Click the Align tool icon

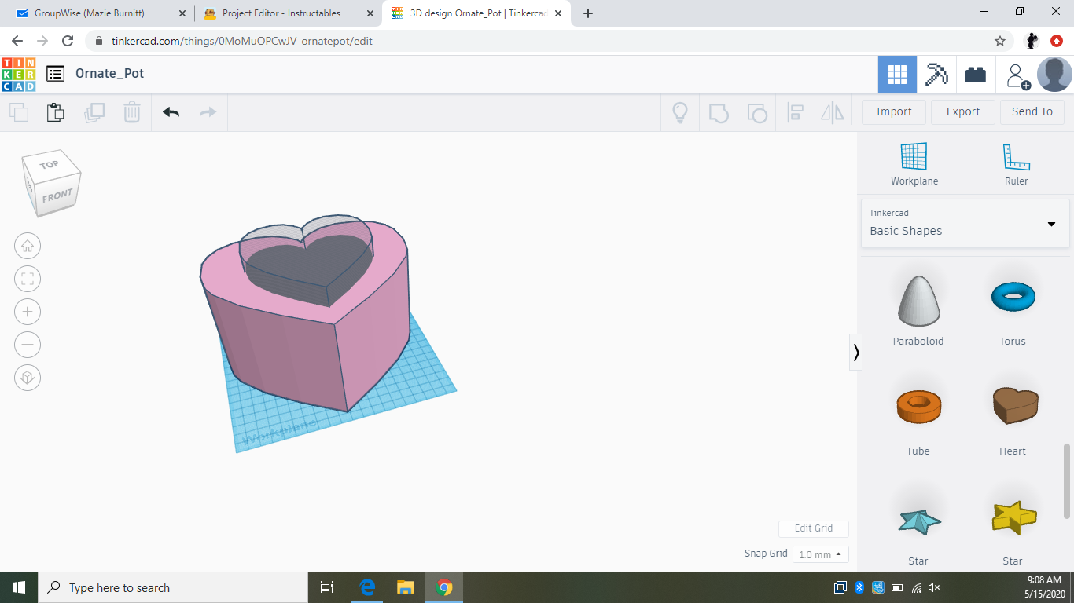(795, 112)
